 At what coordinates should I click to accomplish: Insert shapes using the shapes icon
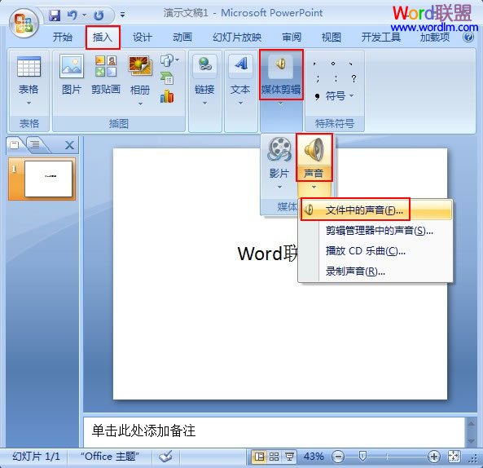pyautogui.click(x=167, y=60)
